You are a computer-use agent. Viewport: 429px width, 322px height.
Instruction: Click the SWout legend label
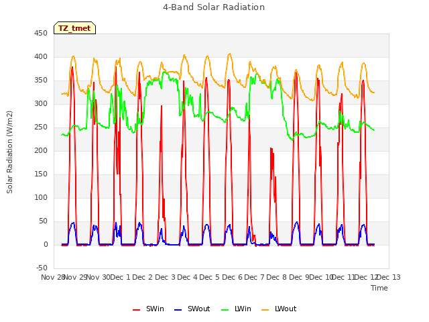click(198, 309)
